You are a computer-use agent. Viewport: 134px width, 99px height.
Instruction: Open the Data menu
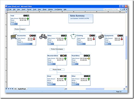pyautogui.click(x=39, y=9)
